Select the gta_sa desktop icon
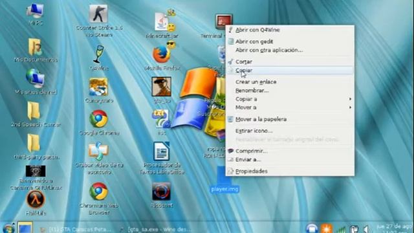This screenshot has height=233, width=414. (x=161, y=87)
